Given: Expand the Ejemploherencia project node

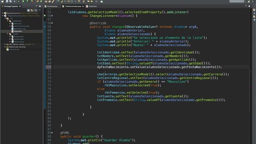Looking at the screenshot, I should coord(3,13).
